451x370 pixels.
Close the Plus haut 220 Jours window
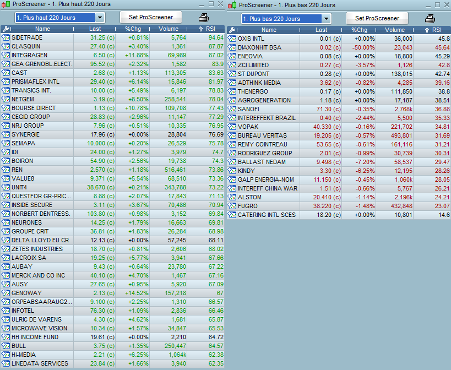tap(220, 4)
